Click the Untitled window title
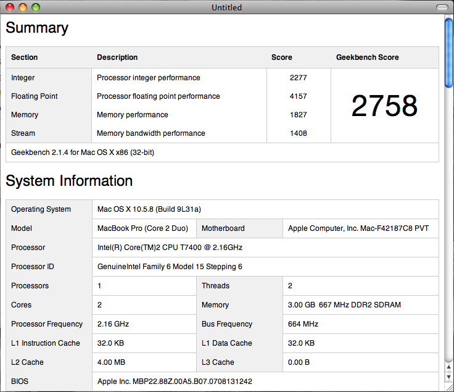Viewport: 454px width, 392px height. [226, 7]
